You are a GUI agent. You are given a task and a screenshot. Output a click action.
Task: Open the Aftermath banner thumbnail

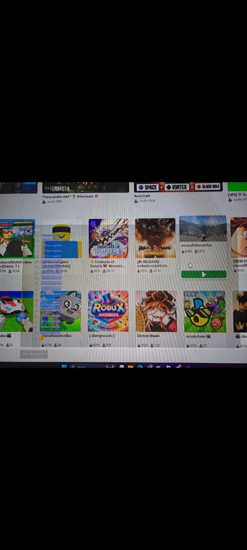tap(86, 187)
